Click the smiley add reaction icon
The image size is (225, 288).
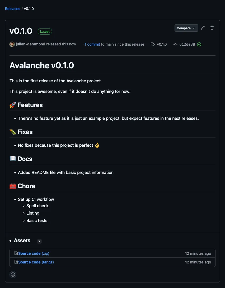tap(13, 275)
